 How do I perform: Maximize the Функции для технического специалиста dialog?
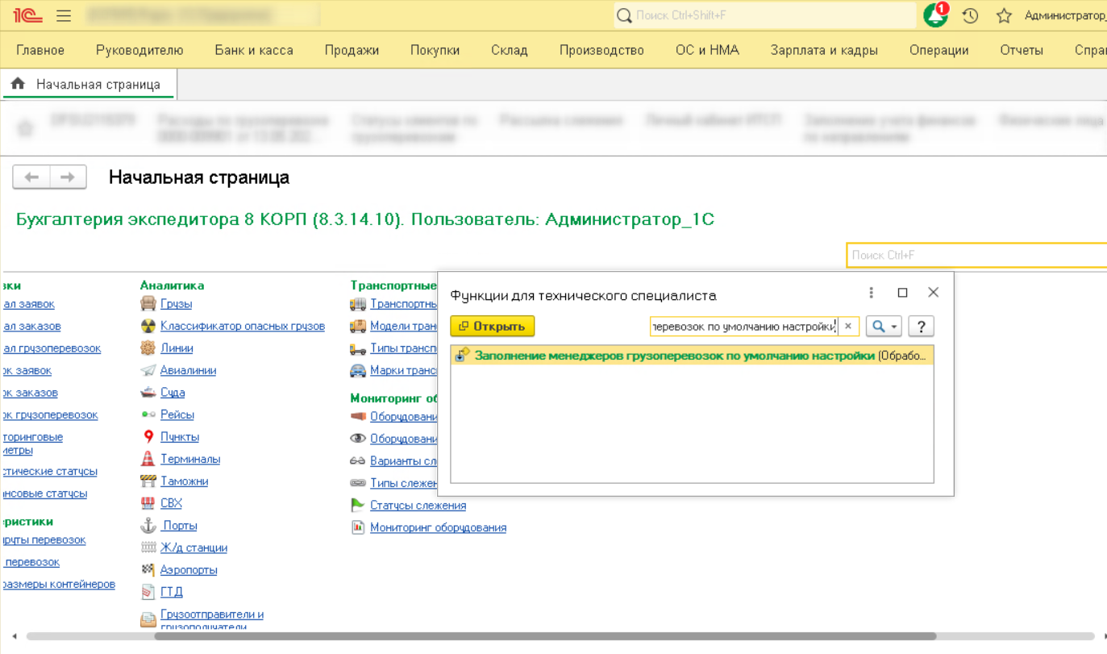[x=902, y=293]
